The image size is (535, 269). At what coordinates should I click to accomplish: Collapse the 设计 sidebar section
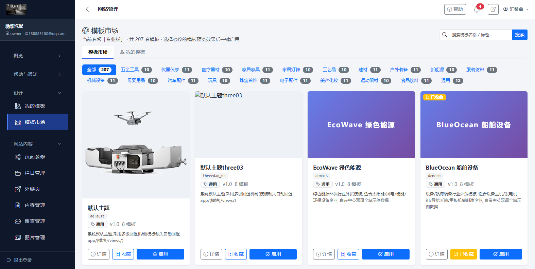(37, 93)
